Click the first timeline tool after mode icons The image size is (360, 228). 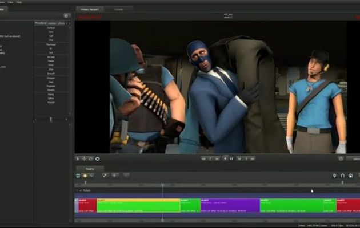point(105,176)
